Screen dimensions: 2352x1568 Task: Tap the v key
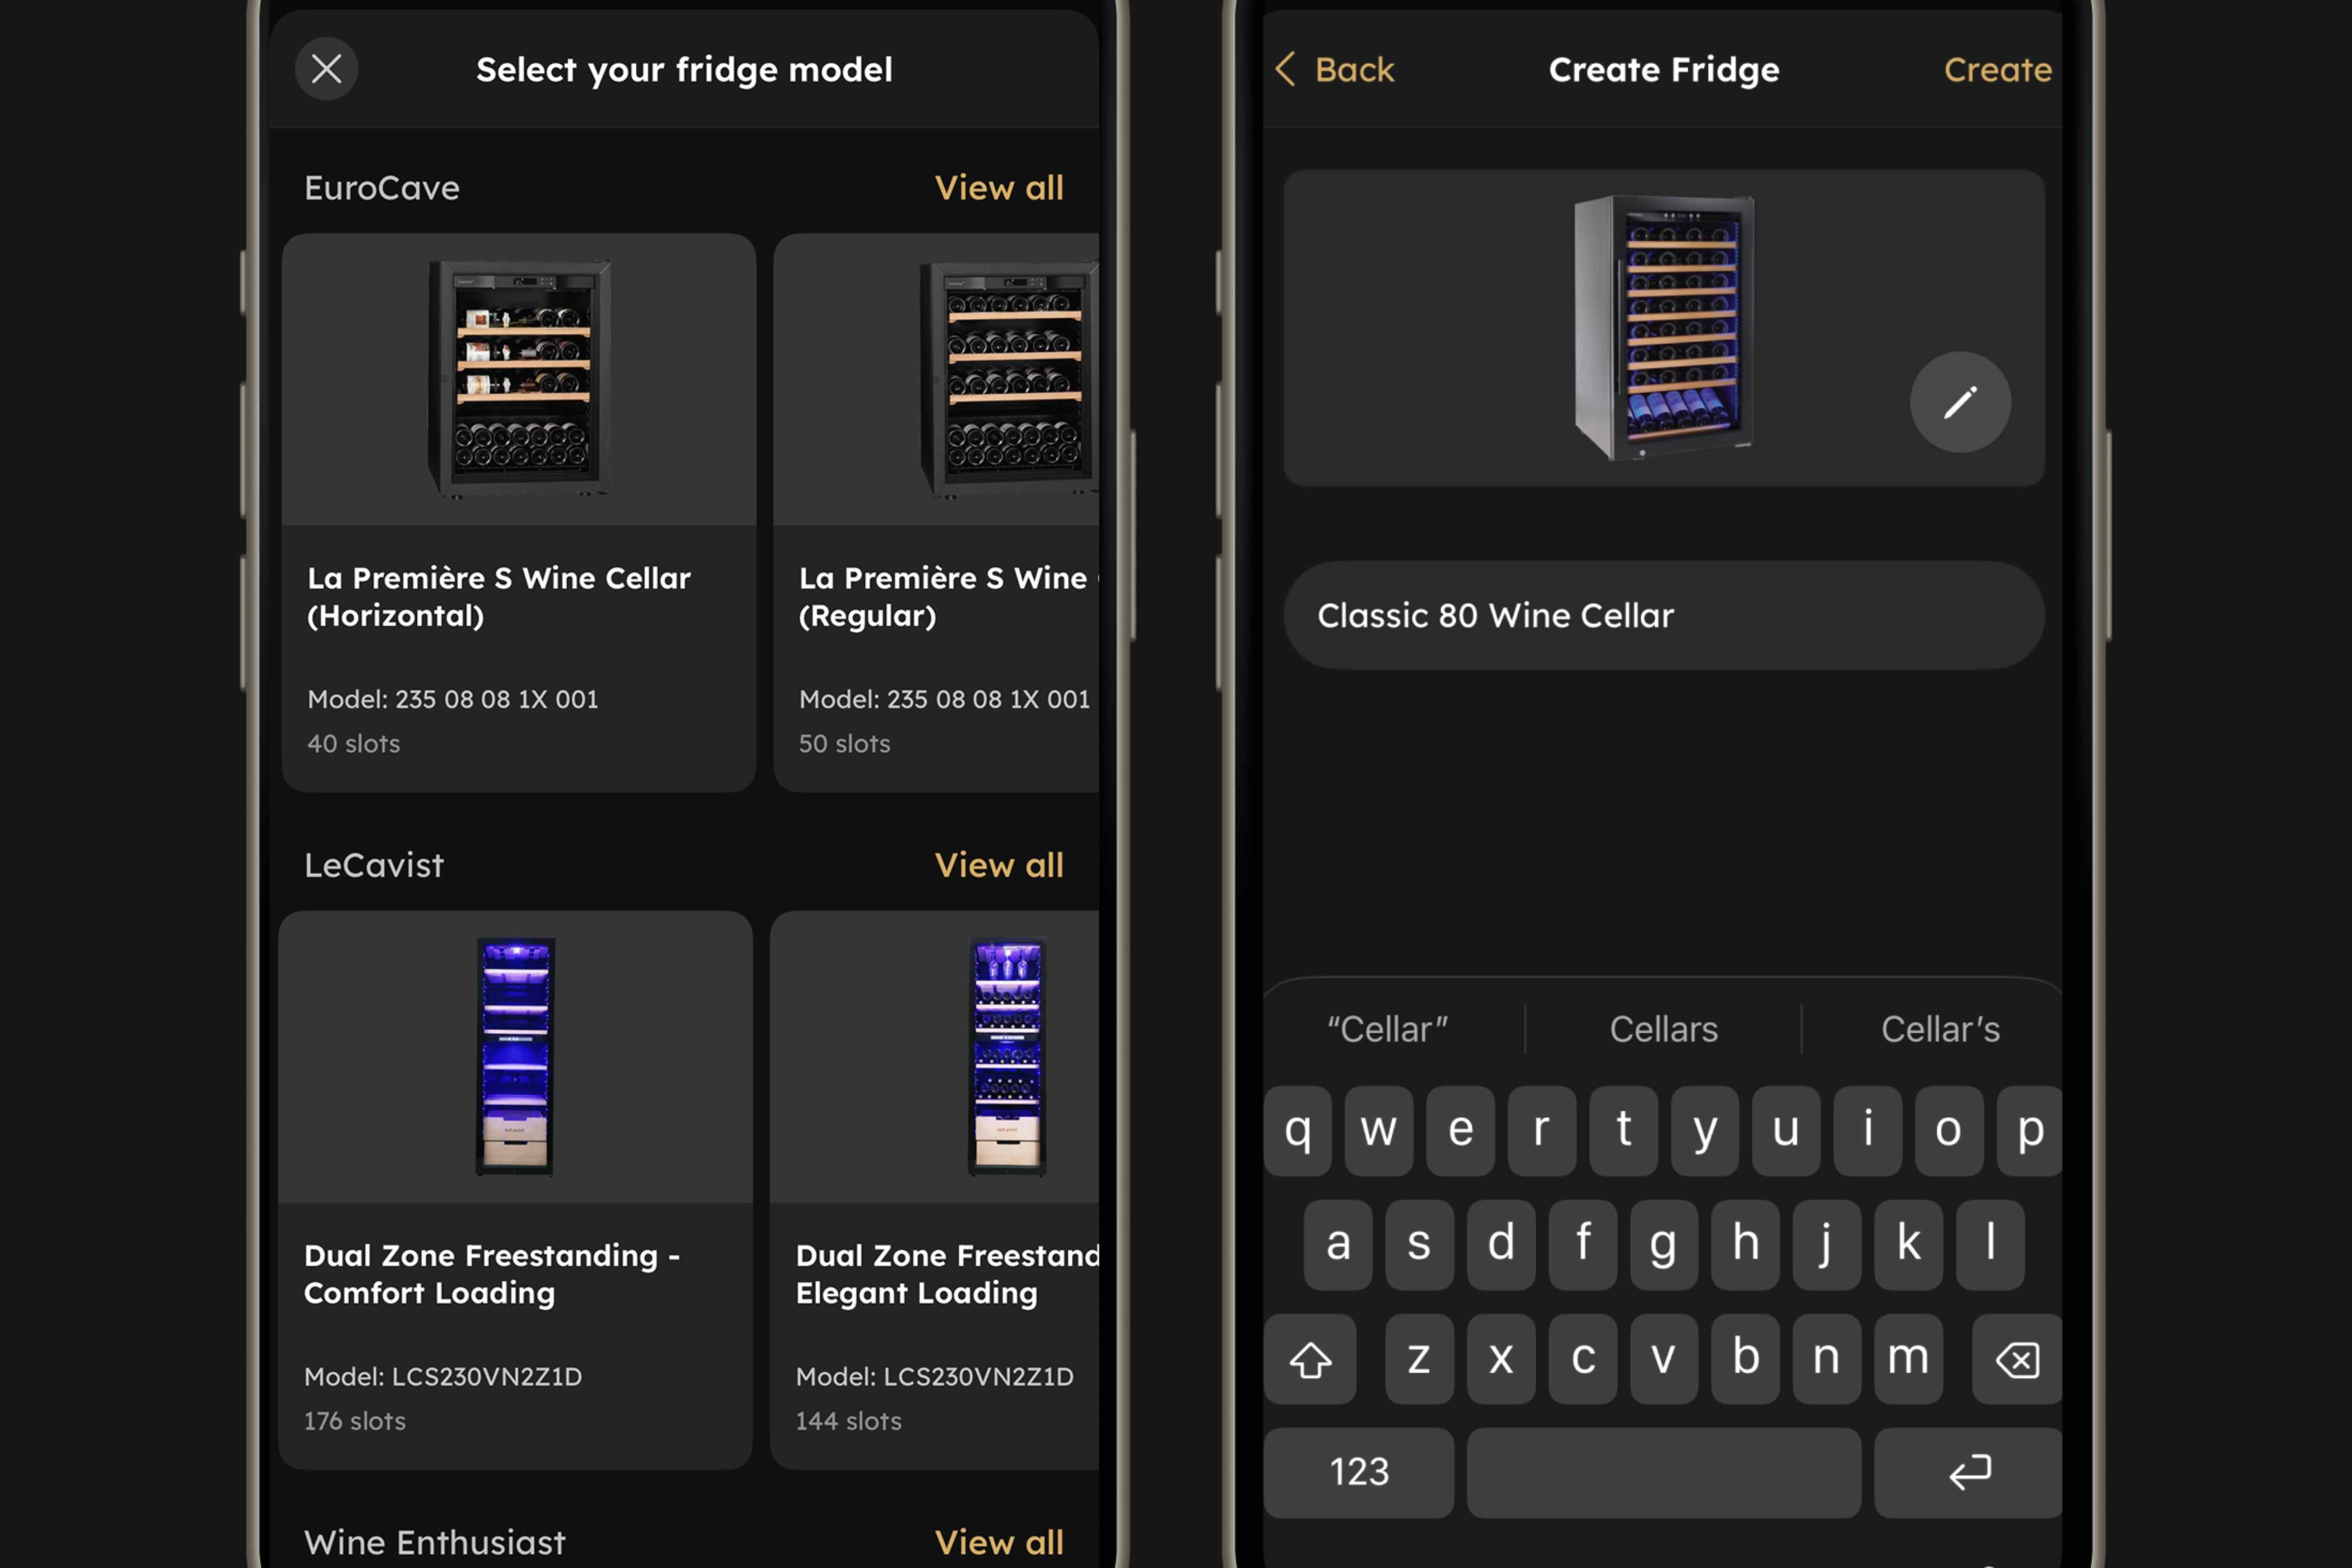point(1664,1359)
